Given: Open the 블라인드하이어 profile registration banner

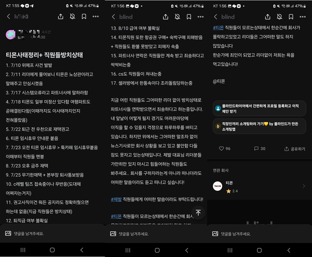Looking at the screenshot, I should click(x=259, y=108).
